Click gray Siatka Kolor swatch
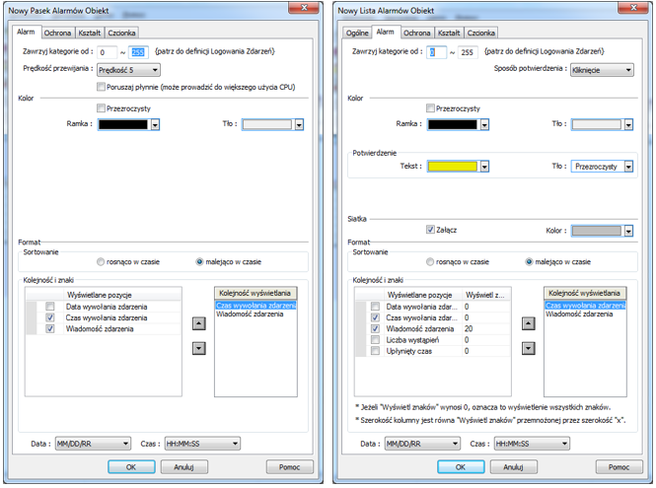Screen dimensions: 656x488 [x=597, y=231]
